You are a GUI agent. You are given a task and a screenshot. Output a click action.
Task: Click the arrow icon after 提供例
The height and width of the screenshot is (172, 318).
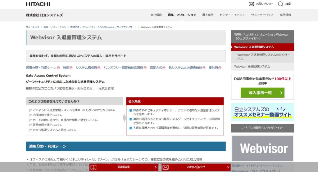click(220, 68)
